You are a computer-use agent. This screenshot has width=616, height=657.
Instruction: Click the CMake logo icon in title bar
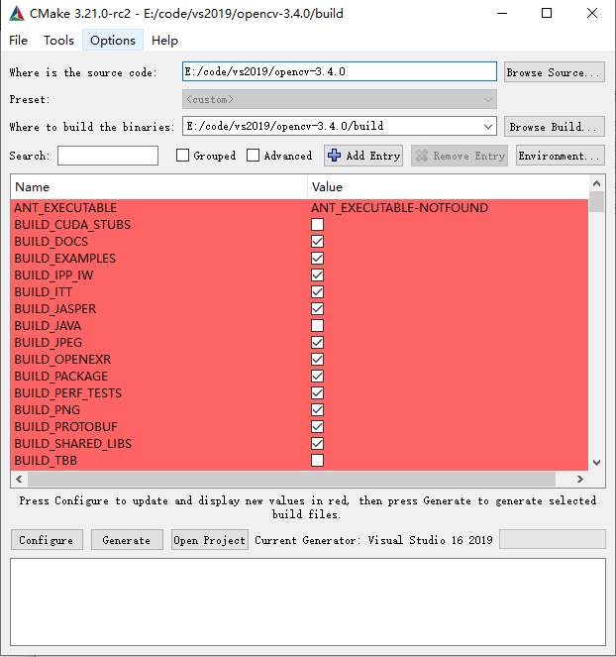click(16, 14)
